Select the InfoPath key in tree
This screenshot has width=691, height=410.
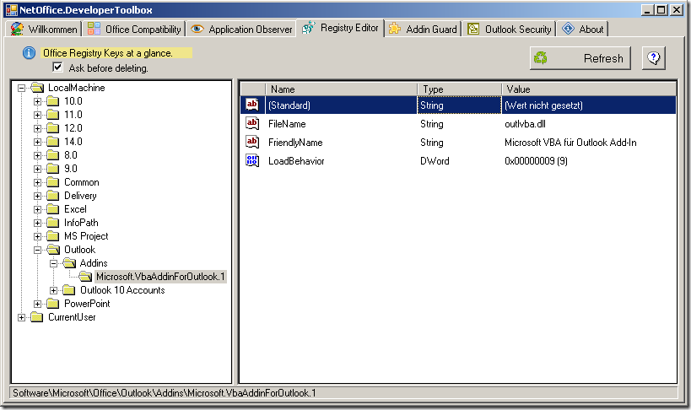click(x=81, y=223)
